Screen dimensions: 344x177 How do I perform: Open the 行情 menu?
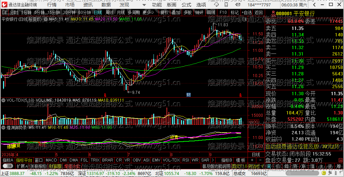51,5
